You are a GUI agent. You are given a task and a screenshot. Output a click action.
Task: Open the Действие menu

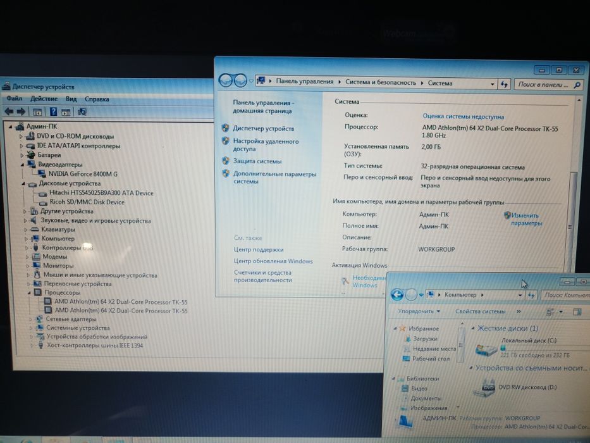pyautogui.click(x=44, y=99)
